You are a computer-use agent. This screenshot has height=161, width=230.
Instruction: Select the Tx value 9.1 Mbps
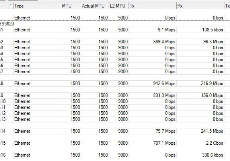[166, 30]
